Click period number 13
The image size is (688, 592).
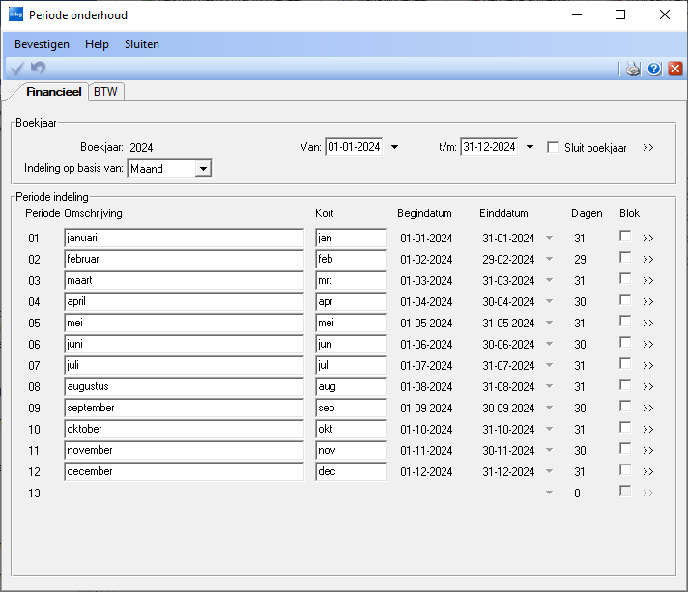pos(34,493)
